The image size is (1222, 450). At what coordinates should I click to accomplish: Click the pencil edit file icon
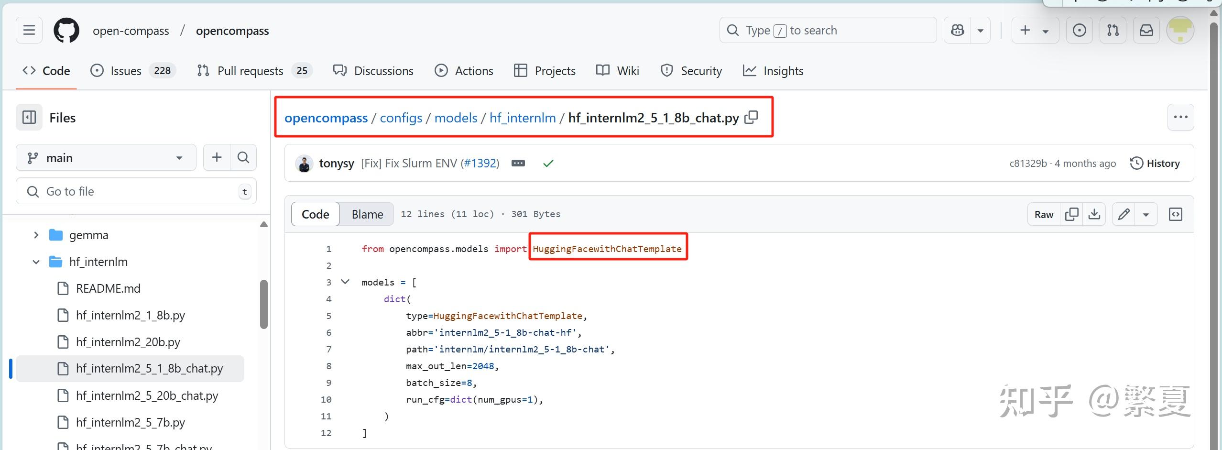click(x=1124, y=214)
